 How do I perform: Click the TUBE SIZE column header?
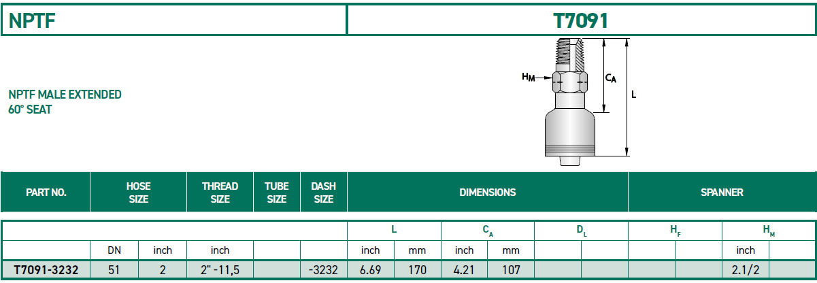click(x=277, y=193)
